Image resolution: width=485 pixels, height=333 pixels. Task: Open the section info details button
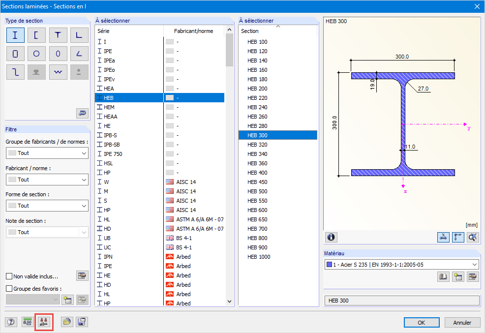(x=332, y=237)
